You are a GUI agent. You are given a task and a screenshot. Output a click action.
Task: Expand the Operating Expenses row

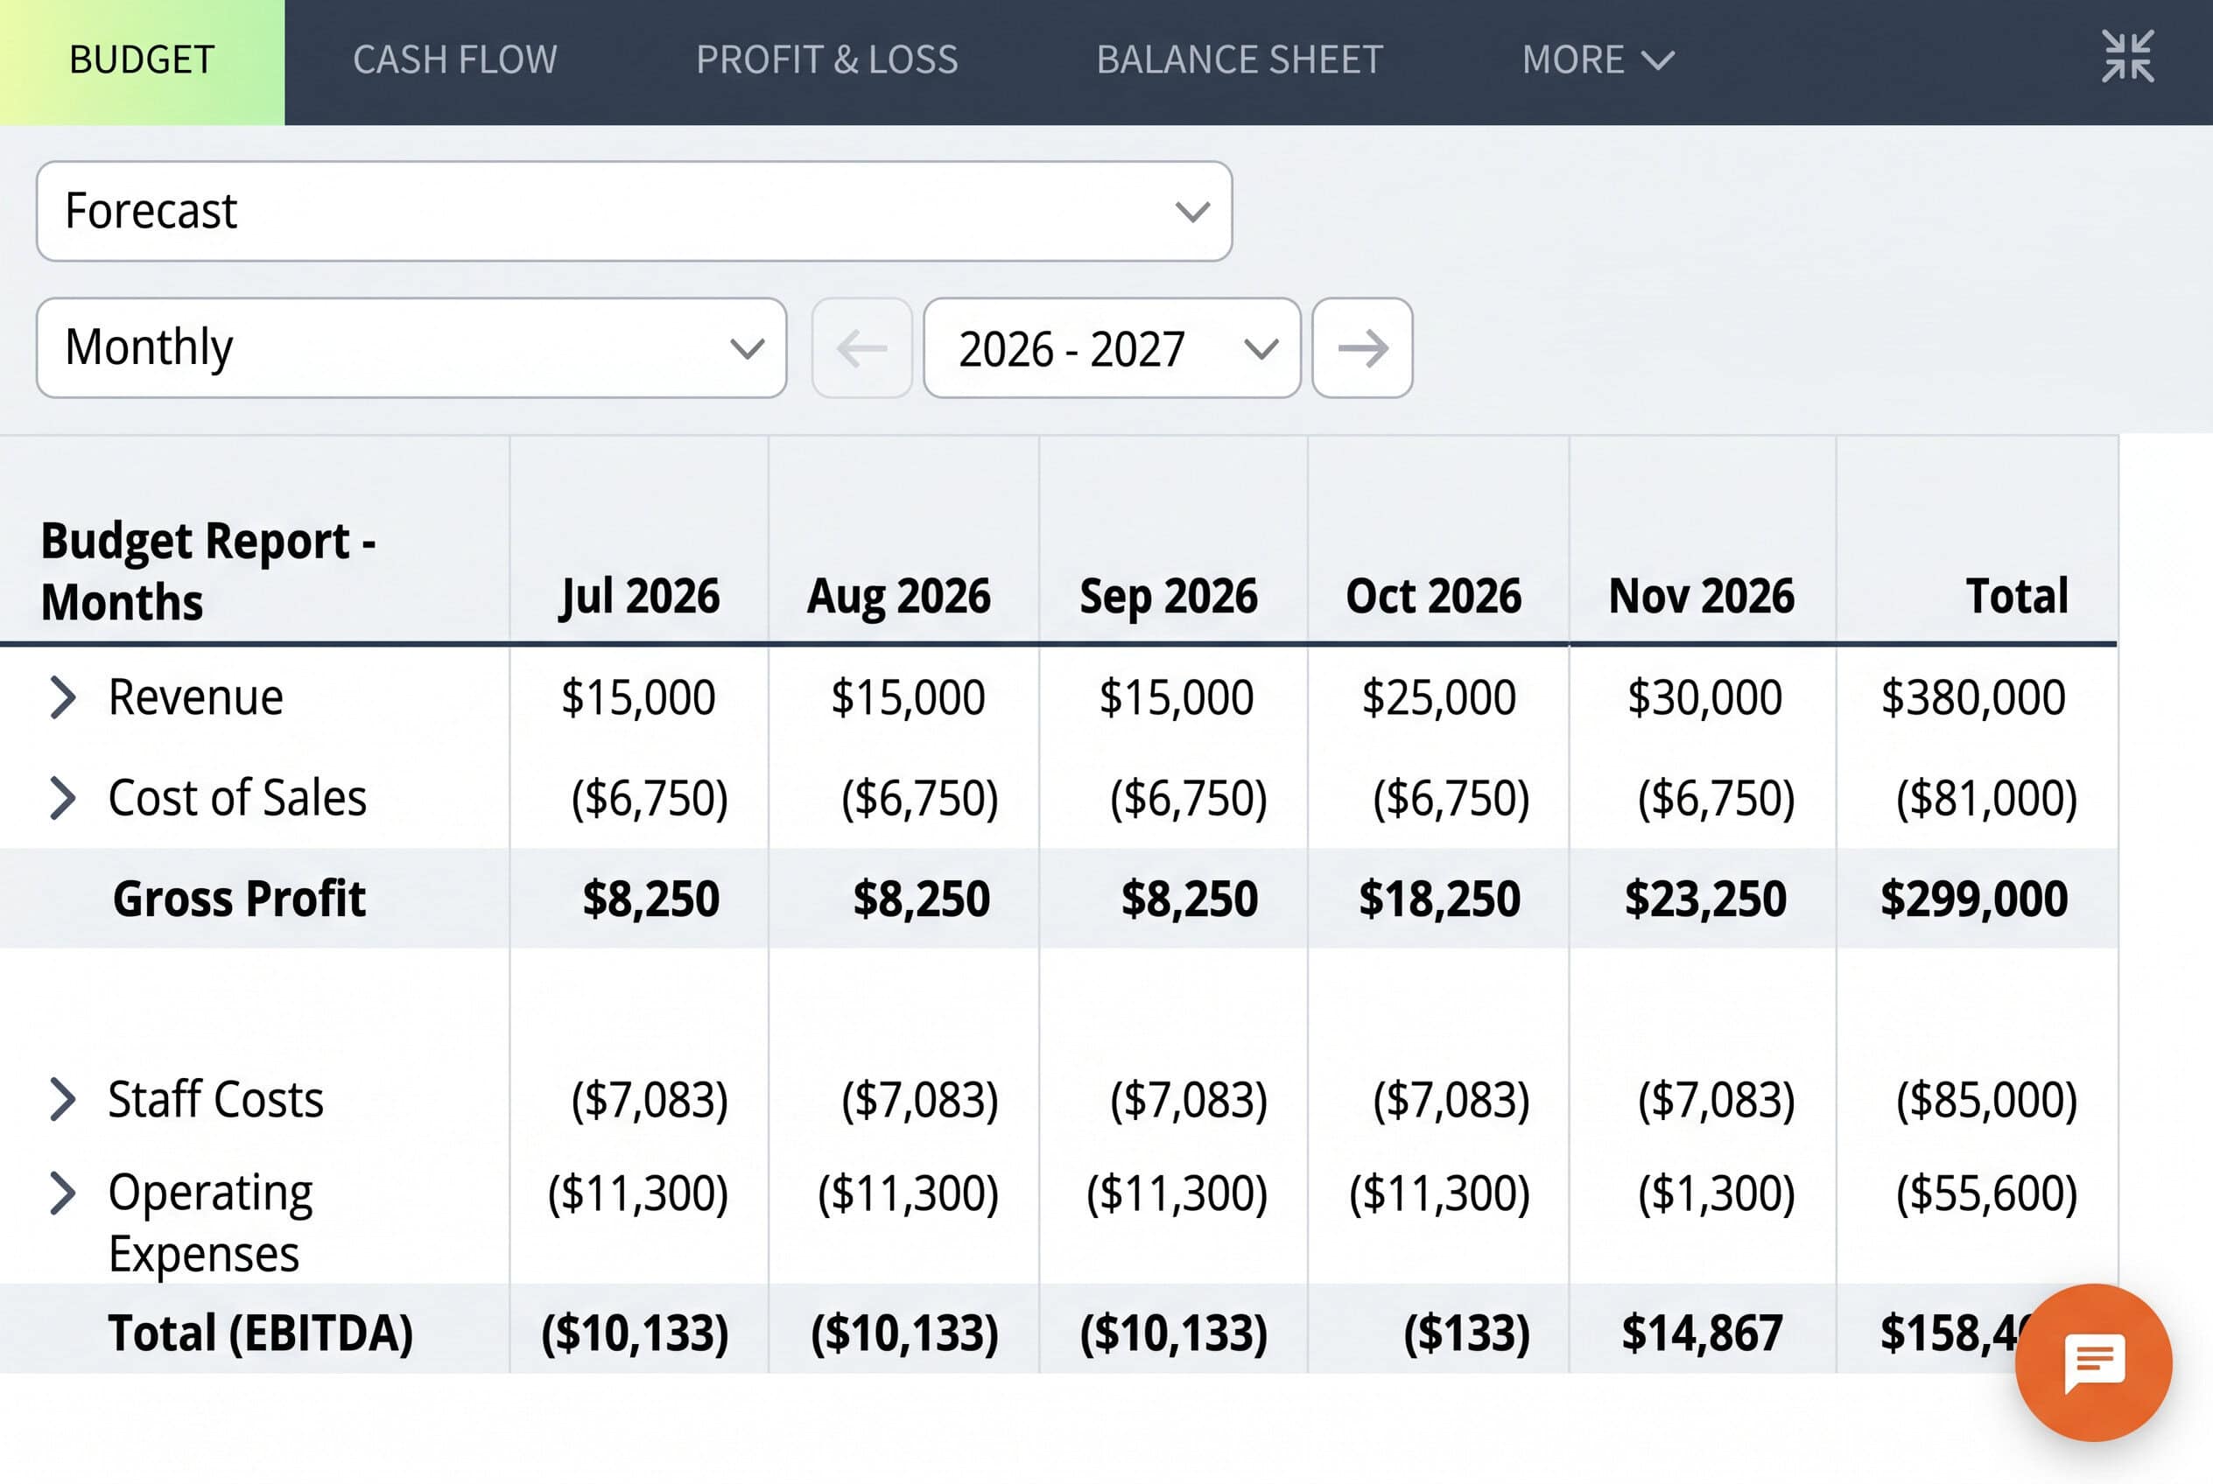click(62, 1193)
